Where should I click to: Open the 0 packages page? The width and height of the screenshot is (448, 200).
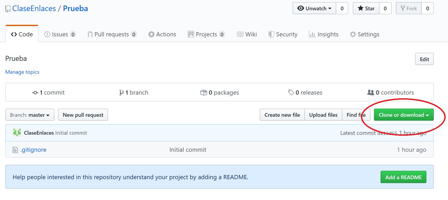220,92
